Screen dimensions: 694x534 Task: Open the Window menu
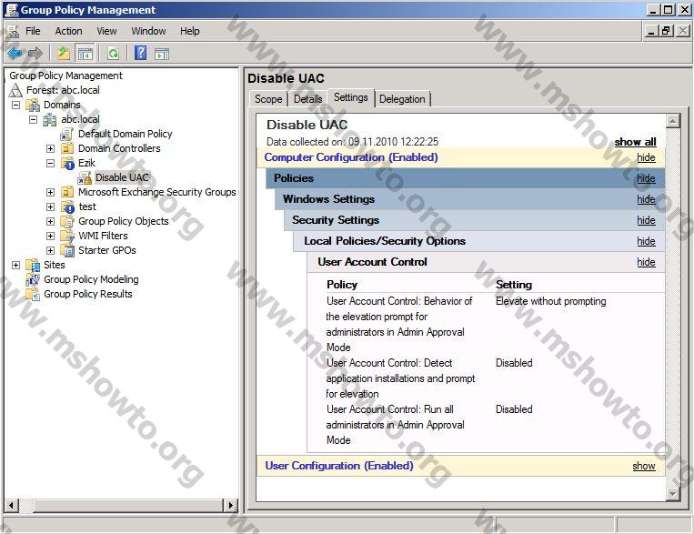tap(148, 31)
